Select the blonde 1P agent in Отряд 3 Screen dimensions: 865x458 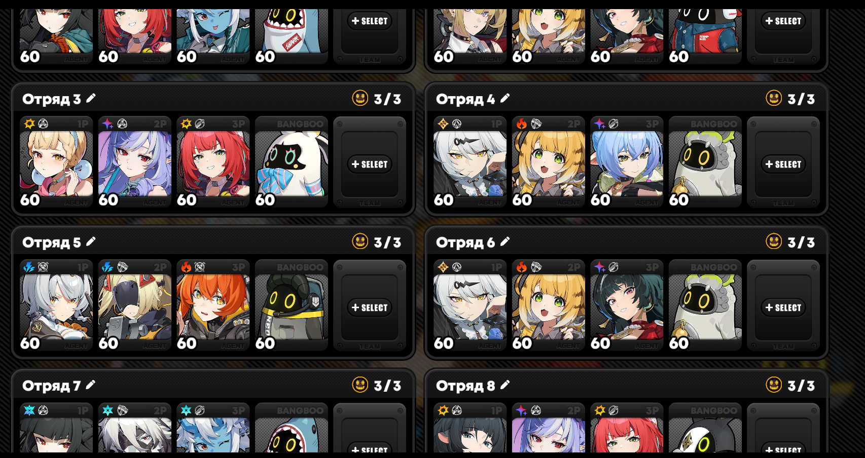pyautogui.click(x=56, y=162)
